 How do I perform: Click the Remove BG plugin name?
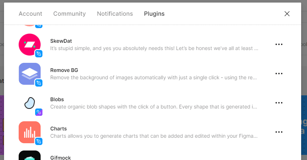(x=64, y=70)
